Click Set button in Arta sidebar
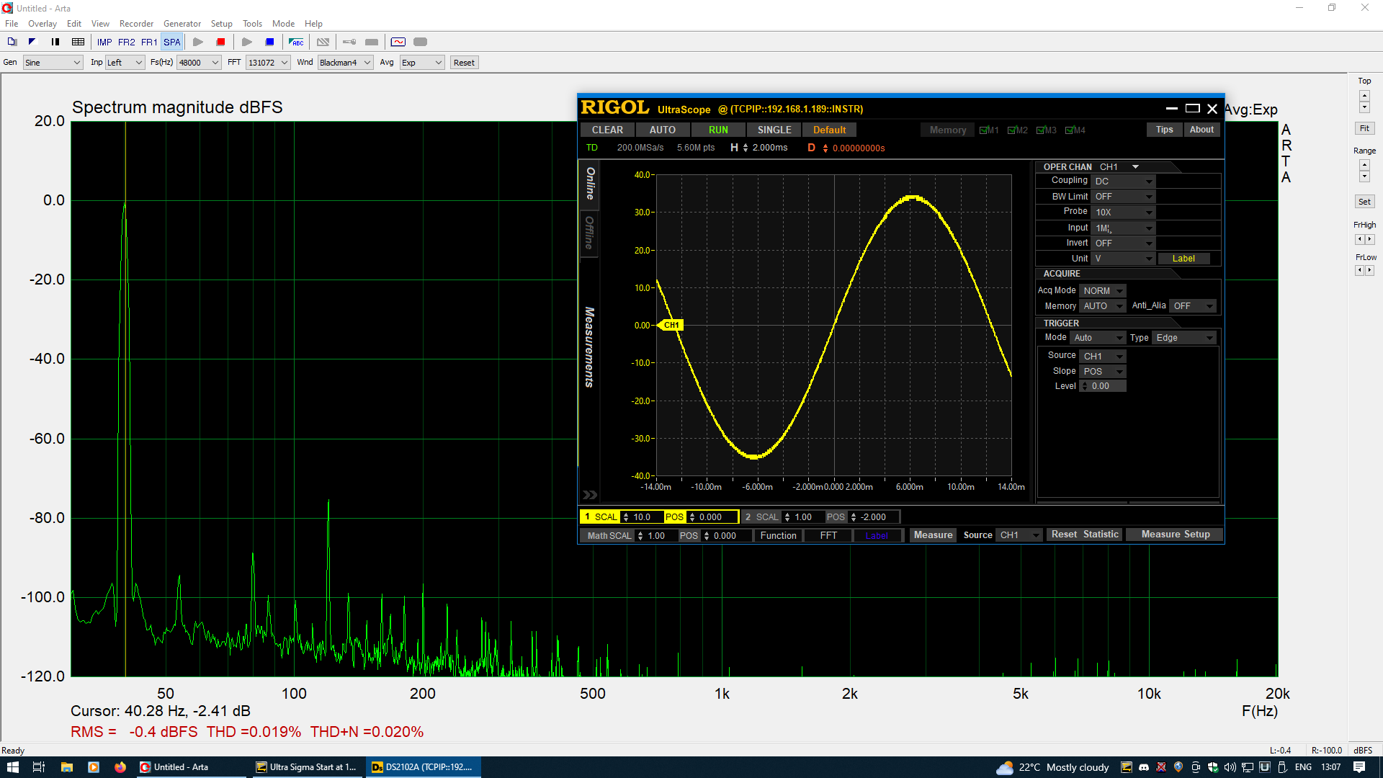This screenshot has width=1383, height=778. [1364, 202]
